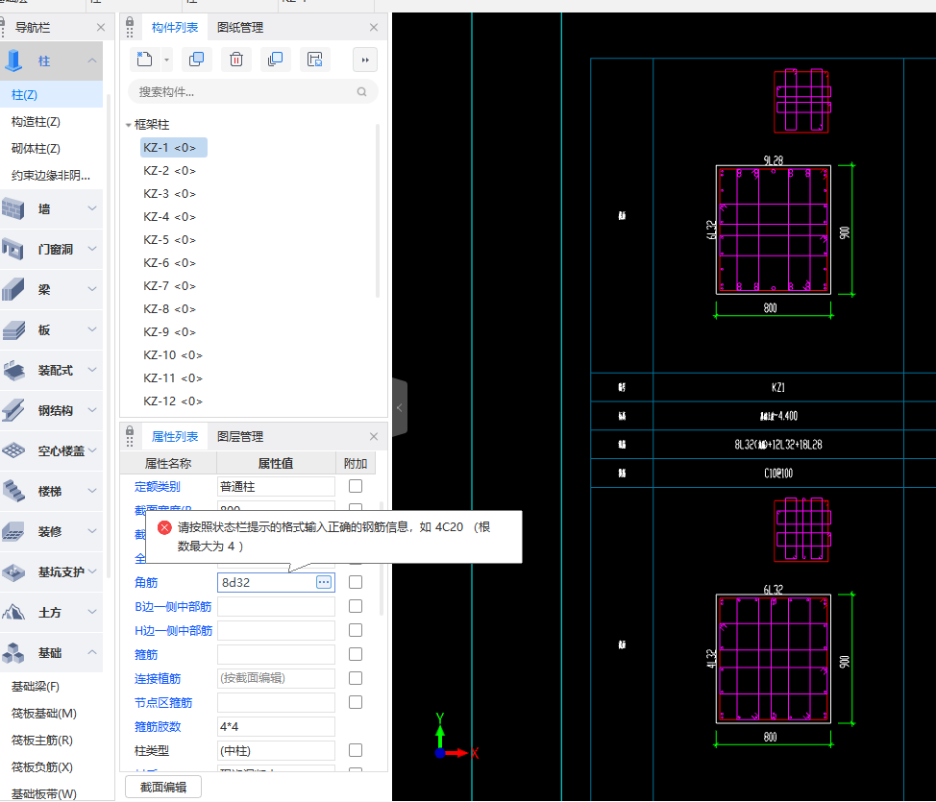Expand the 墙 category chevron
Viewport: 936px width, 802px height.
click(92, 208)
